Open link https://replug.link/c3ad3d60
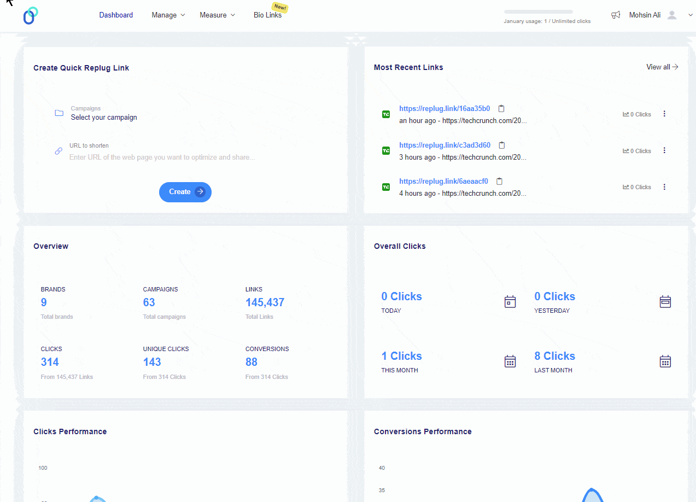Screen dimensions: 696x502 pyautogui.click(x=444, y=145)
